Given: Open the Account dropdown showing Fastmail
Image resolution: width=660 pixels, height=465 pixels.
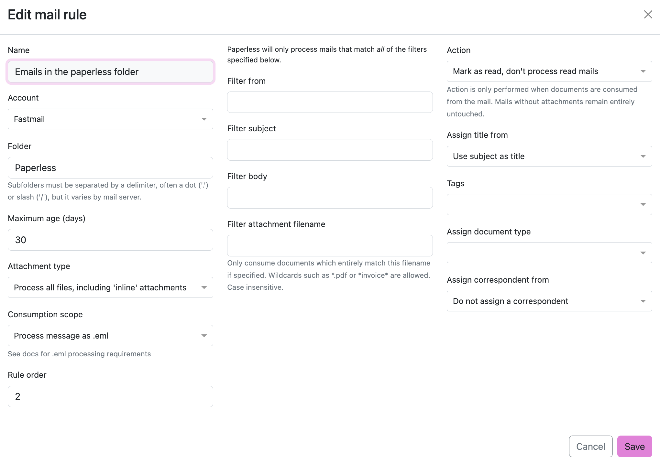Looking at the screenshot, I should 110,119.
